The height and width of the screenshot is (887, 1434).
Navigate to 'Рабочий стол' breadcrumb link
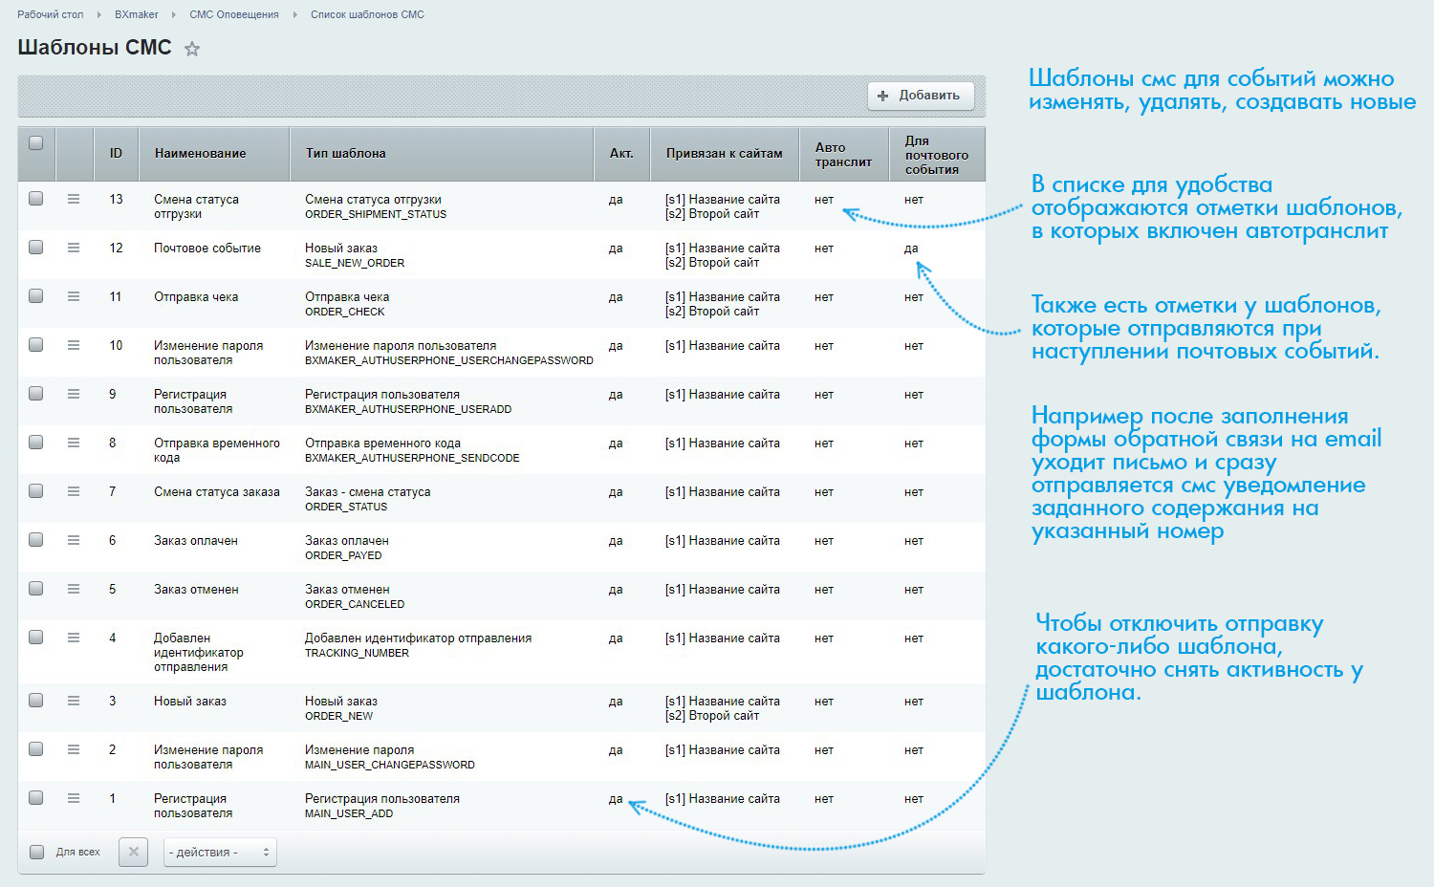tap(51, 14)
